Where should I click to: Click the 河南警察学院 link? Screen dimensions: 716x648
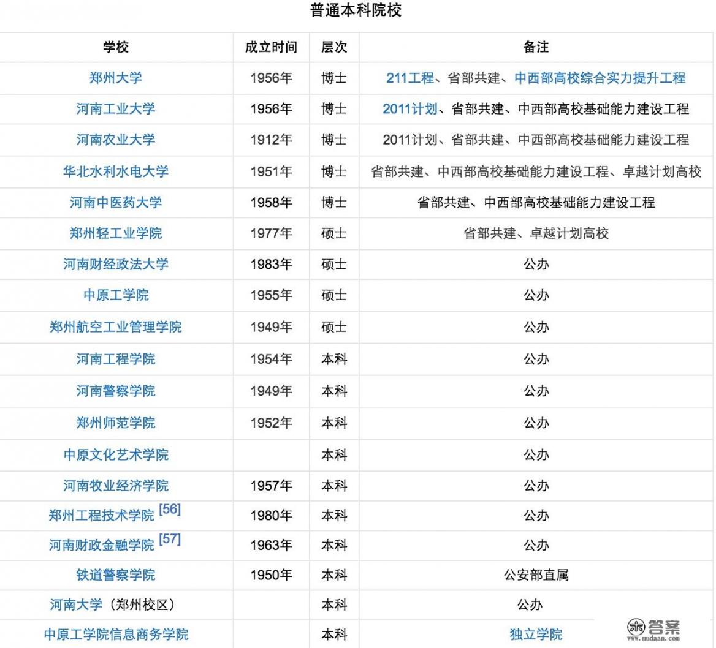click(115, 391)
